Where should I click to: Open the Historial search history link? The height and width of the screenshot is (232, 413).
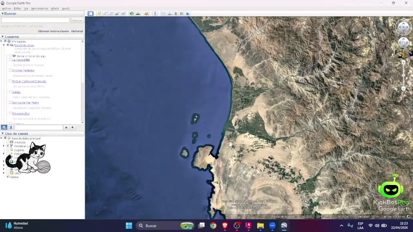tap(77, 31)
